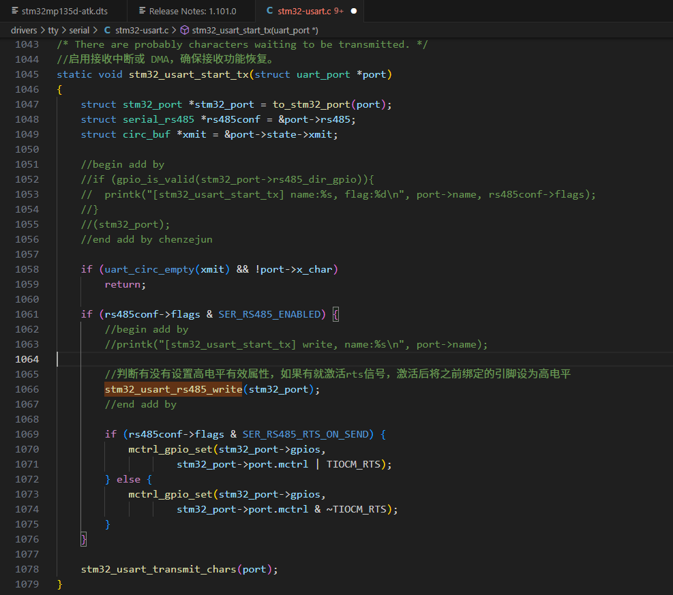Click to_stm32_port call on line 1047

pyautogui.click(x=311, y=105)
